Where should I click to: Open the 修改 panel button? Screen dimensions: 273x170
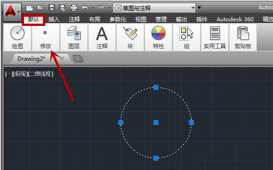click(x=46, y=38)
